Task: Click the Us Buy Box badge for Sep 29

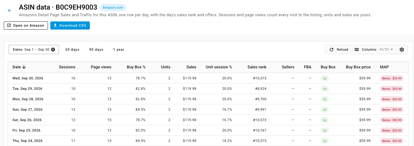Action: point(325,89)
